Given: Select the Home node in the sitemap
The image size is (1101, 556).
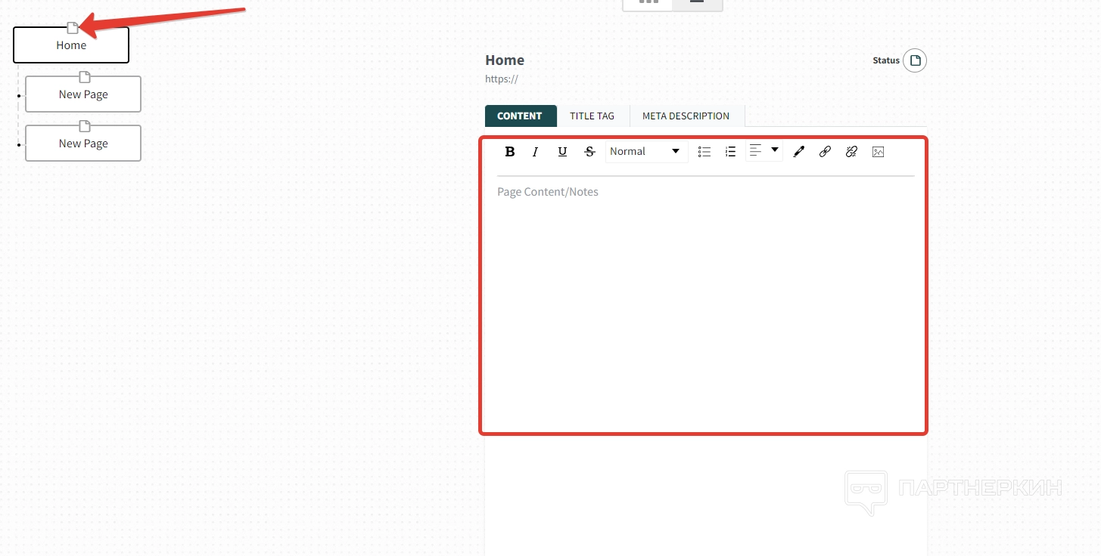Looking at the screenshot, I should pyautogui.click(x=71, y=45).
